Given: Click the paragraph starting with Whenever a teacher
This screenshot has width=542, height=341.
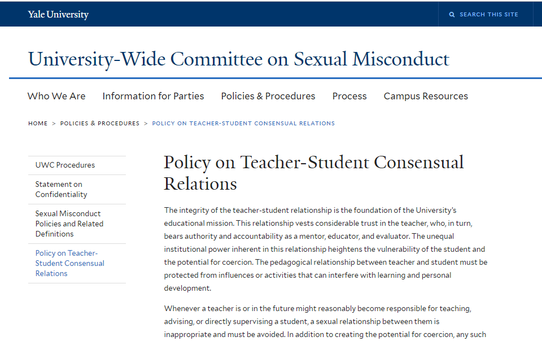Looking at the screenshot, I should point(325,321).
